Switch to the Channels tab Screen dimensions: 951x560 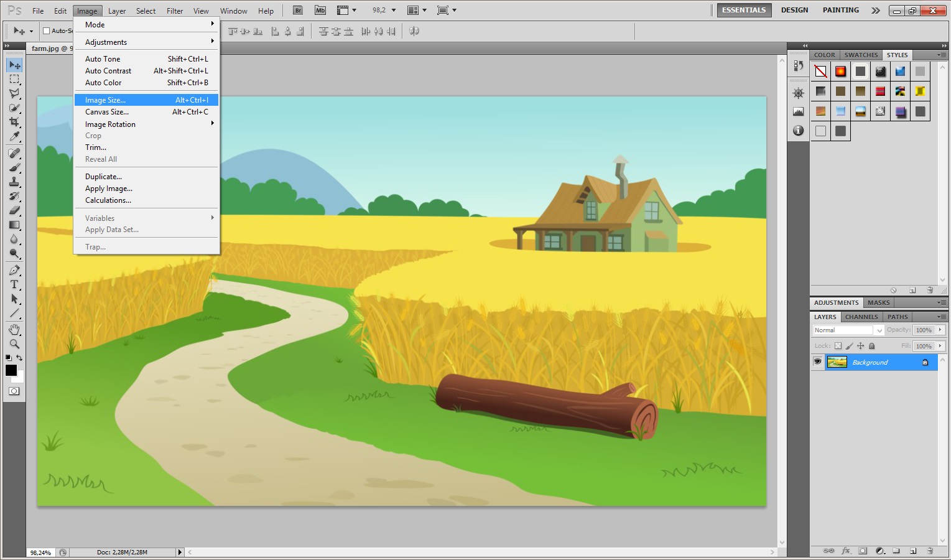point(861,317)
